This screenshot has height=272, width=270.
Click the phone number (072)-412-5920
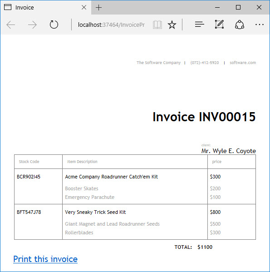click(205, 63)
